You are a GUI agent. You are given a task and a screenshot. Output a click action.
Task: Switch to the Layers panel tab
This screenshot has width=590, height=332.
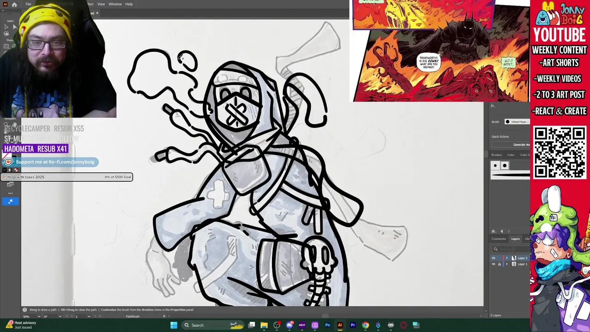tap(515, 239)
